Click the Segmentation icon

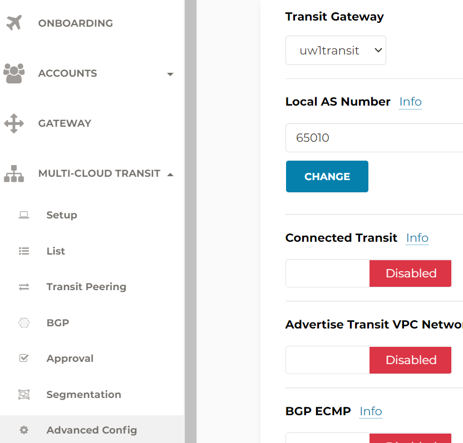pos(24,394)
